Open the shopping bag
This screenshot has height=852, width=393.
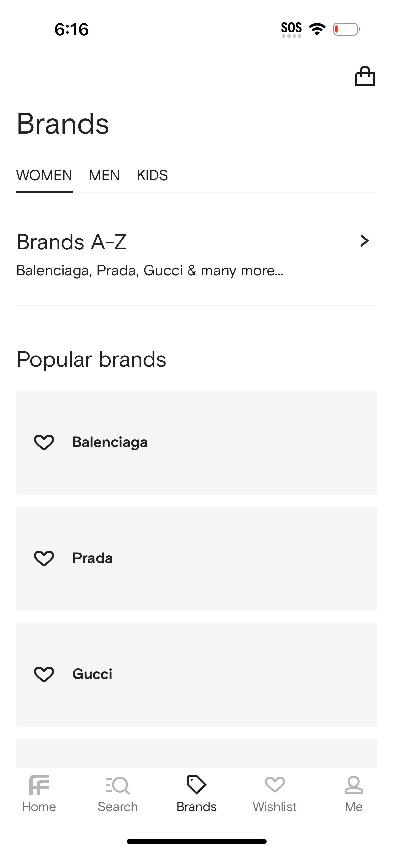click(x=365, y=76)
